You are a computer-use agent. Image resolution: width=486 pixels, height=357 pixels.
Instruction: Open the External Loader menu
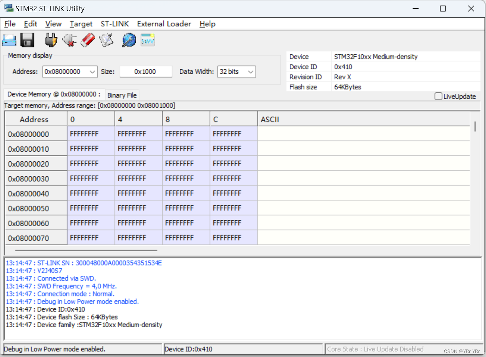pos(164,24)
